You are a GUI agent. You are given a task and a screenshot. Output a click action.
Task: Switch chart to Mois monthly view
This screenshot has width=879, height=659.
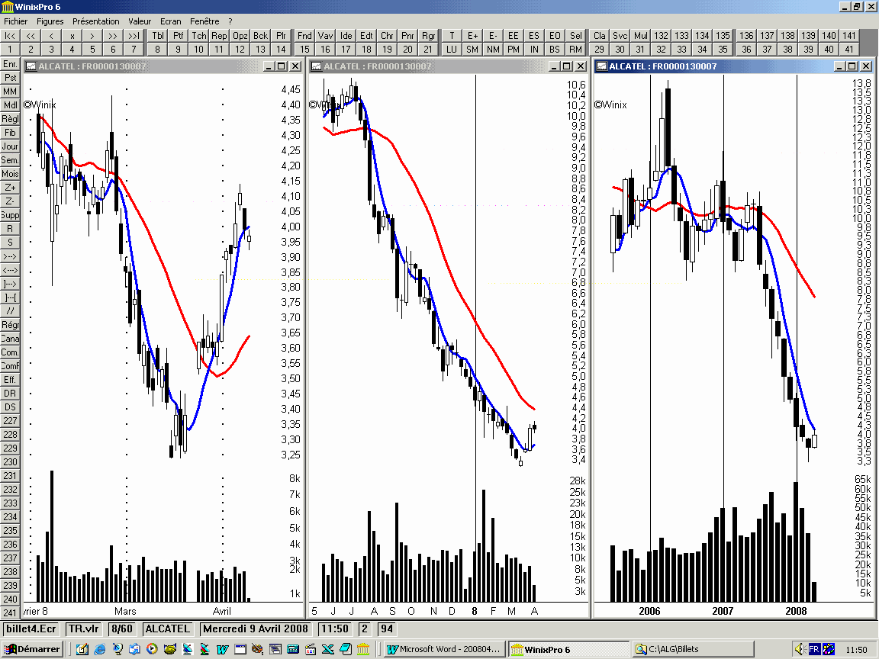(x=9, y=174)
